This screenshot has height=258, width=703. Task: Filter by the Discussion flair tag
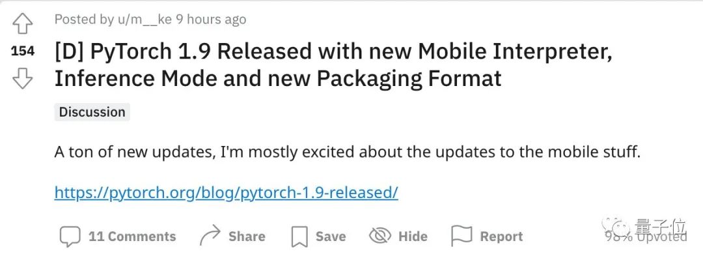tap(92, 111)
